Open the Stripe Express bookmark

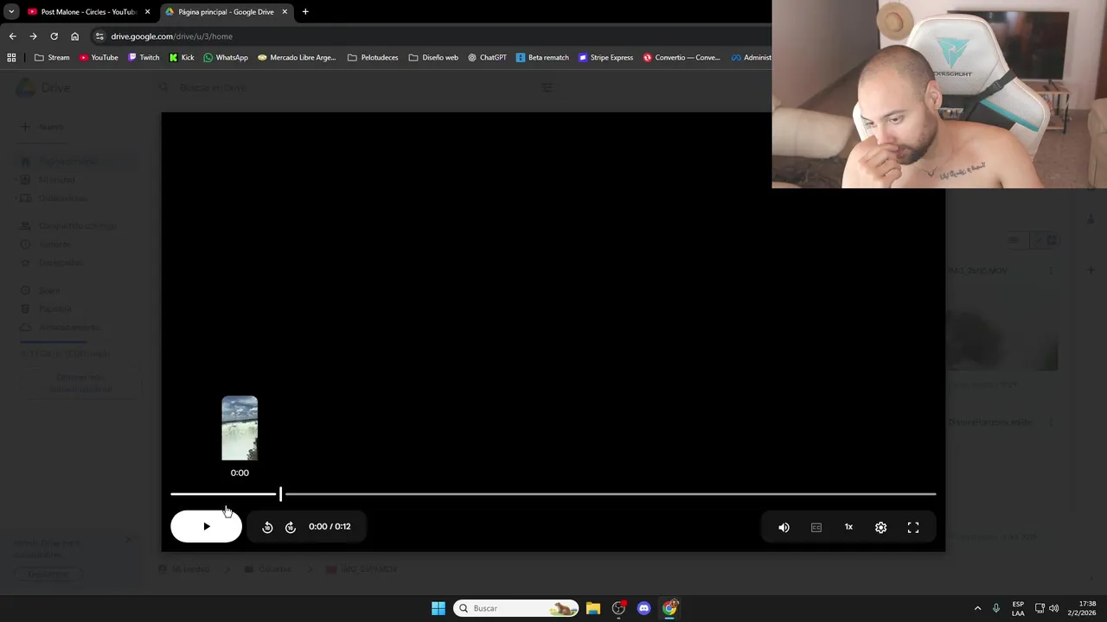coord(606,58)
